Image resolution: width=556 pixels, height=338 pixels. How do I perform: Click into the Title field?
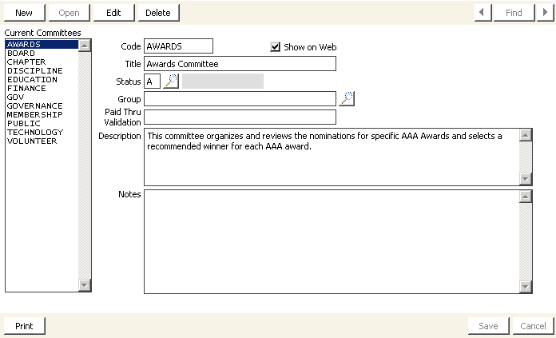(x=240, y=64)
